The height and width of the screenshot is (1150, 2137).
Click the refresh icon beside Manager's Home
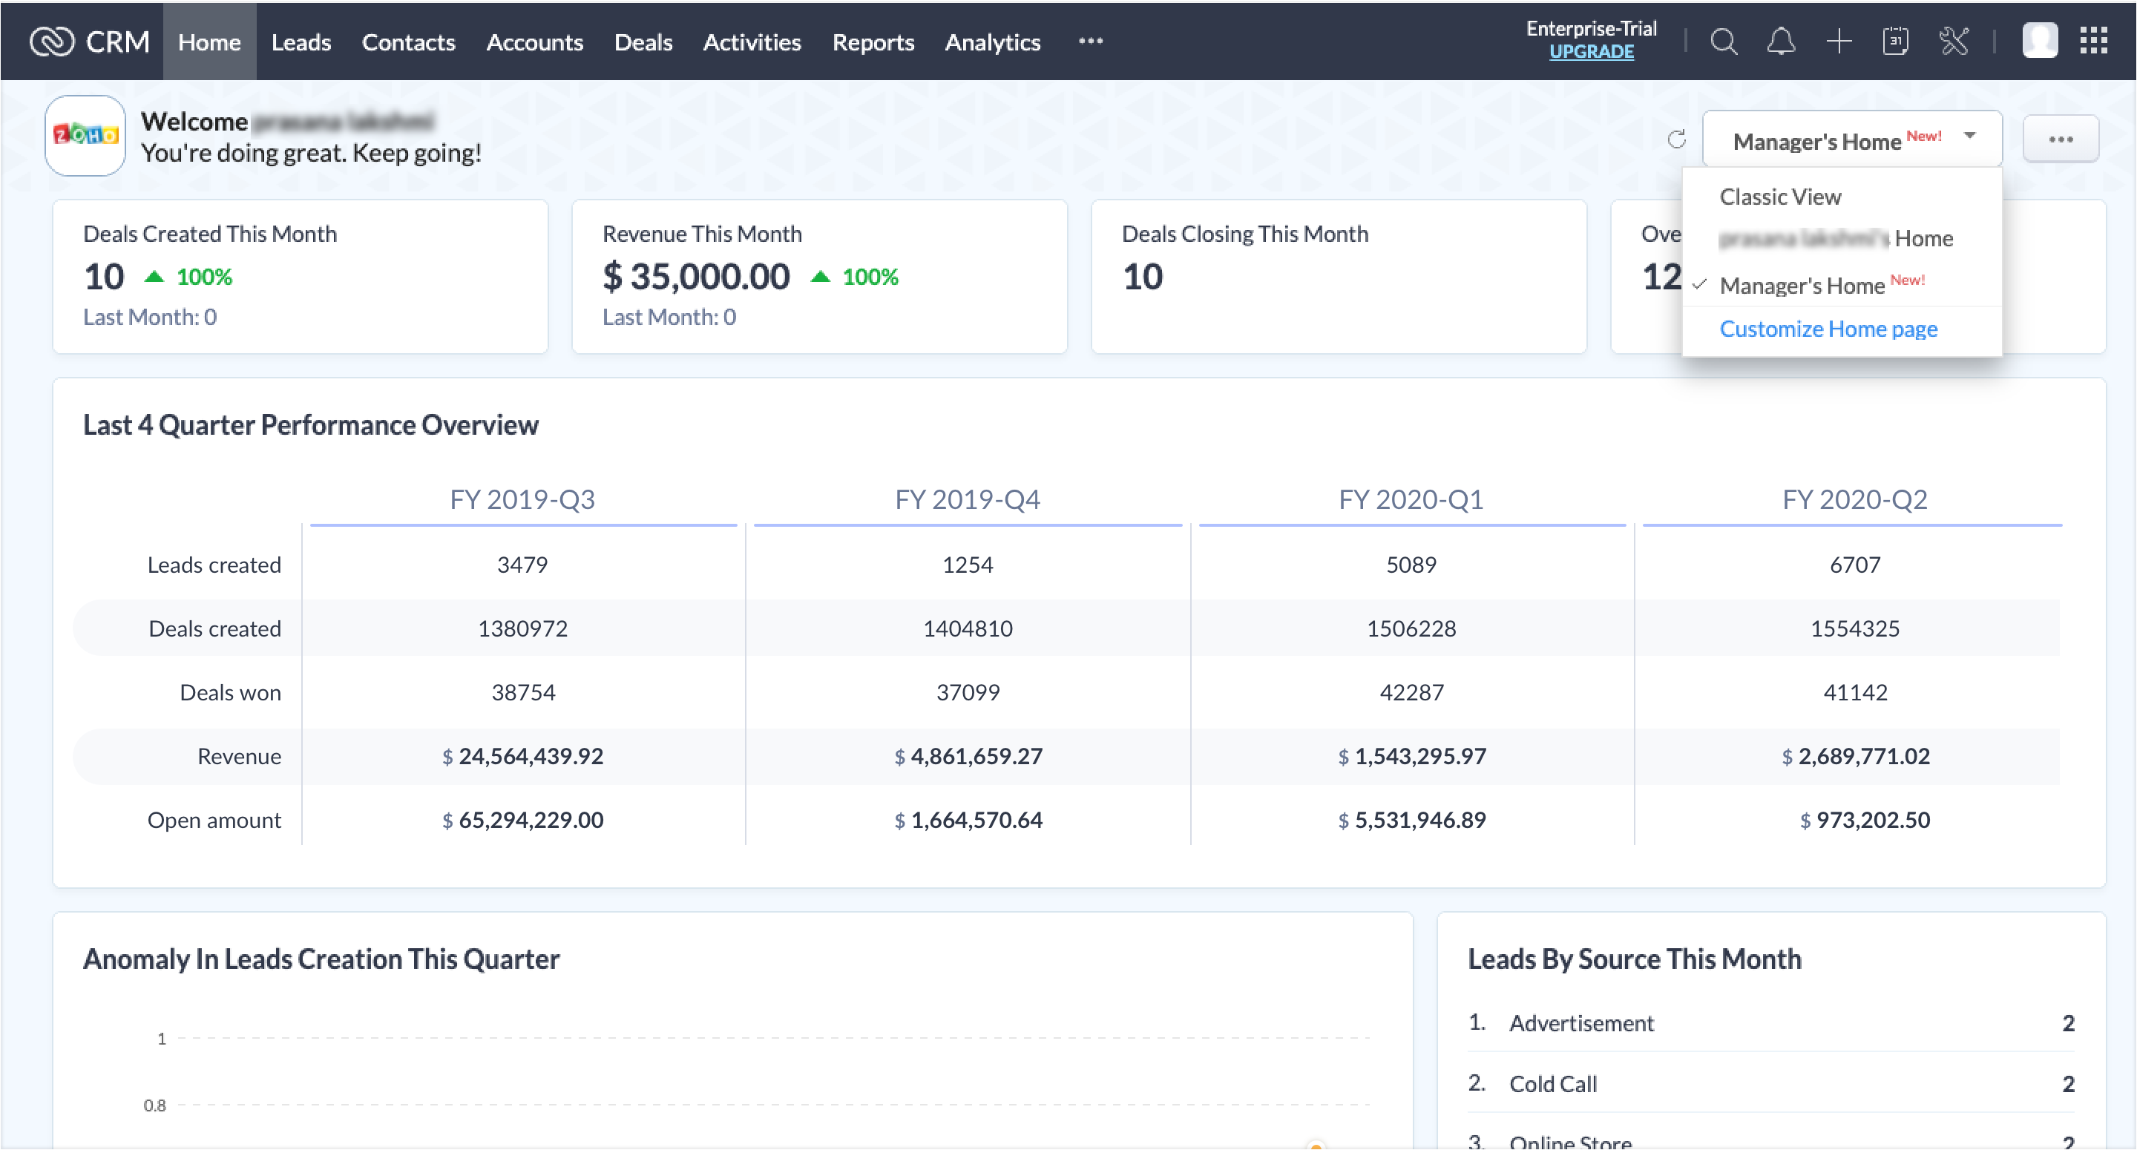pyautogui.click(x=1677, y=139)
